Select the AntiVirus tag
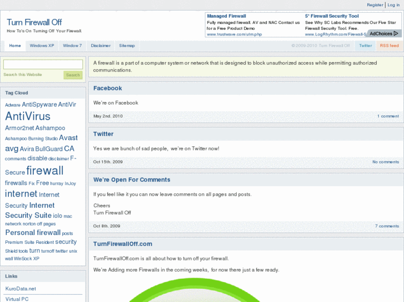This screenshot has width=404, height=302. [28, 116]
